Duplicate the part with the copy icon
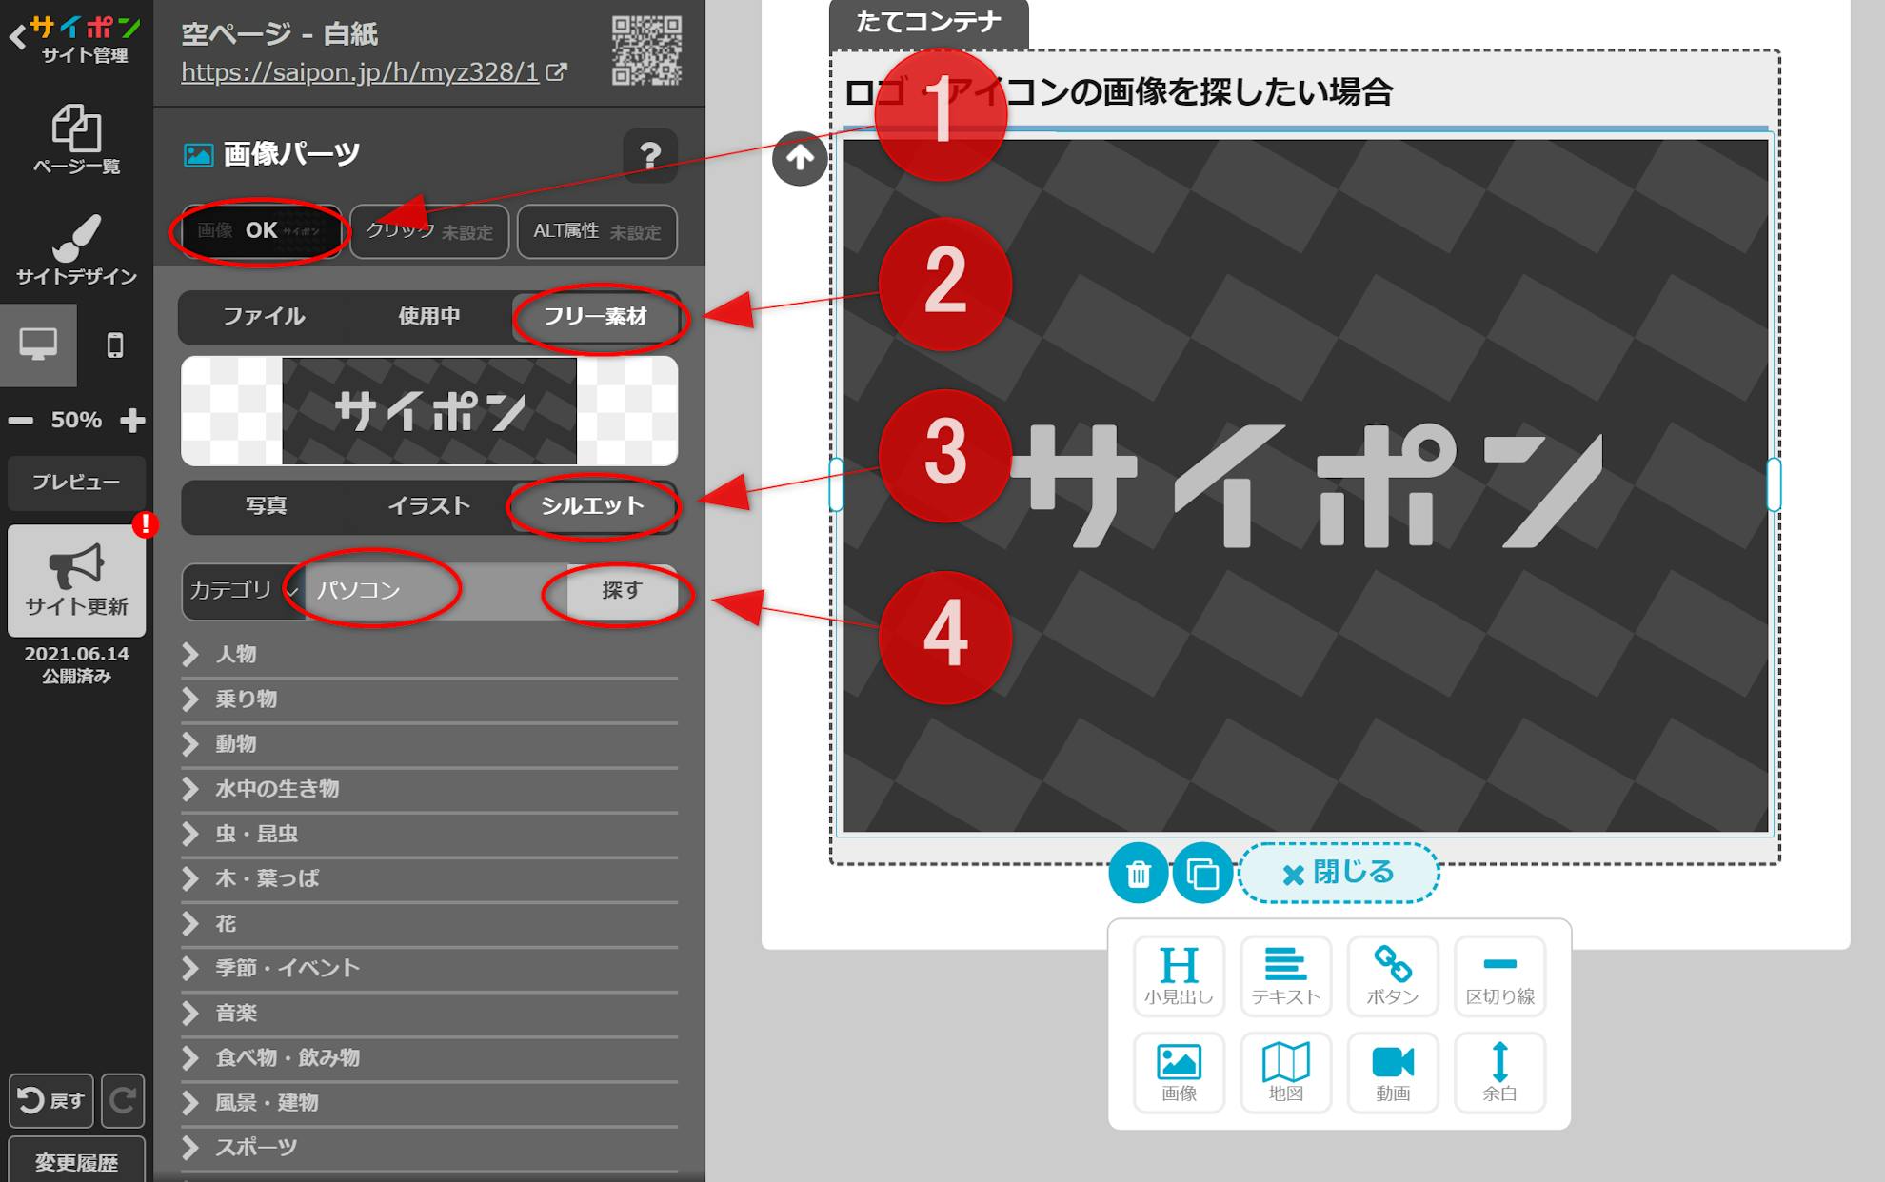 pyautogui.click(x=1202, y=873)
